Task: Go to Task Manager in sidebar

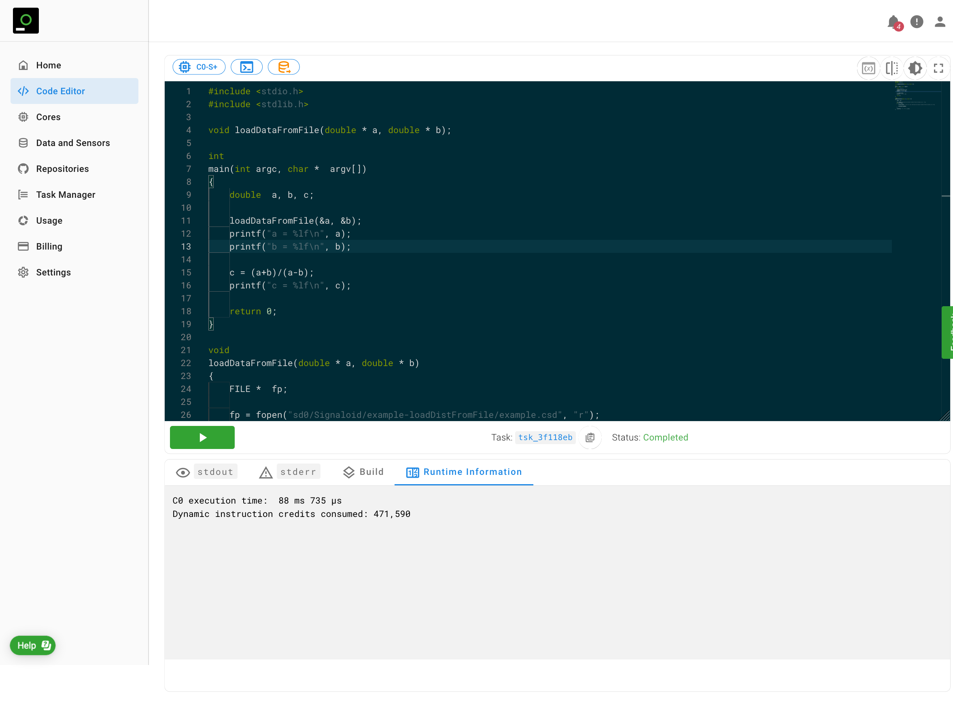Action: [66, 195]
